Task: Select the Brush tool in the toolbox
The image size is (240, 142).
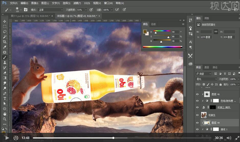Action: pos(4,57)
